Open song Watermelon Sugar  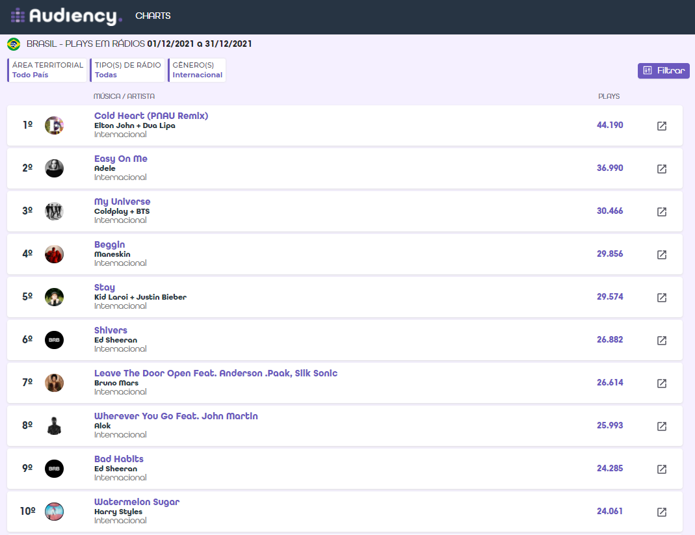pos(137,502)
